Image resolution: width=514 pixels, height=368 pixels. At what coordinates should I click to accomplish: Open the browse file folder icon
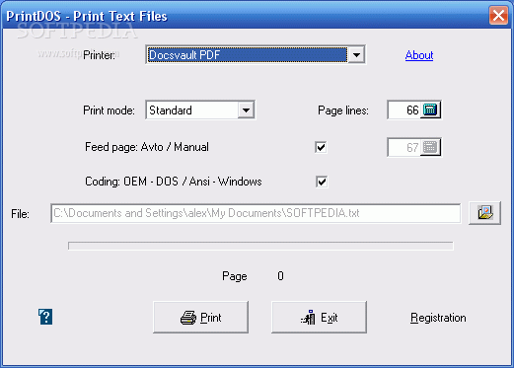(x=484, y=213)
